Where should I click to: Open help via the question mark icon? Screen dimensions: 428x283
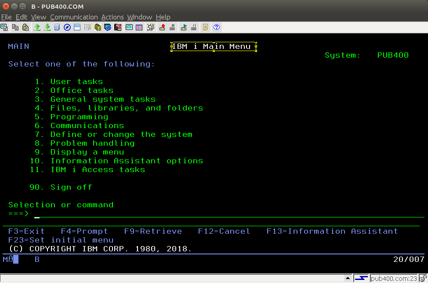tap(216, 27)
